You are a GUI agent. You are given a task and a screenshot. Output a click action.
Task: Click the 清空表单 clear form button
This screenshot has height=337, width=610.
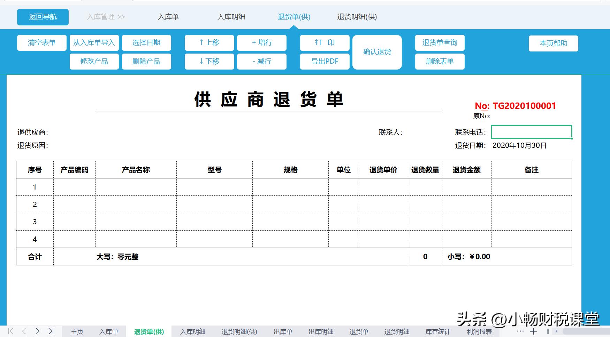pos(41,43)
